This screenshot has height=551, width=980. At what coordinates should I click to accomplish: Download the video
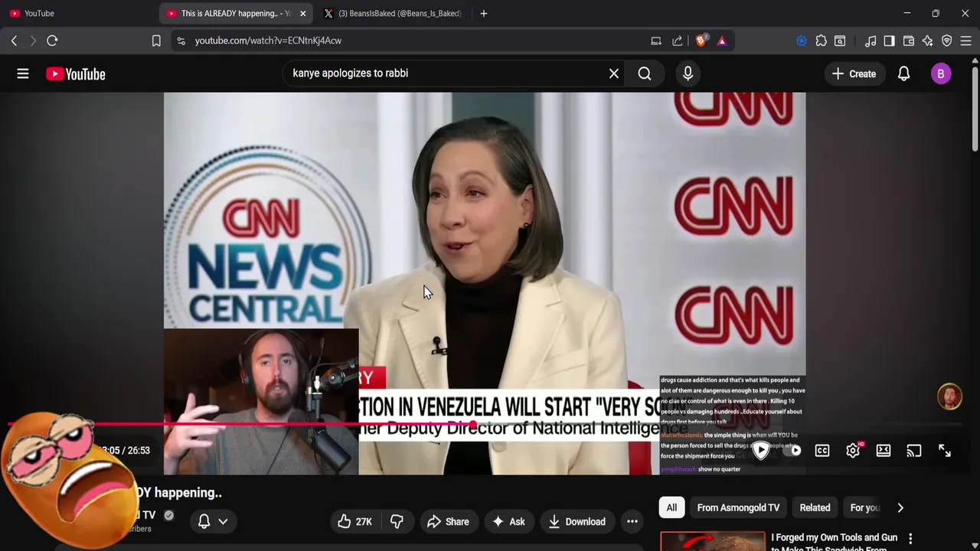pyautogui.click(x=577, y=521)
